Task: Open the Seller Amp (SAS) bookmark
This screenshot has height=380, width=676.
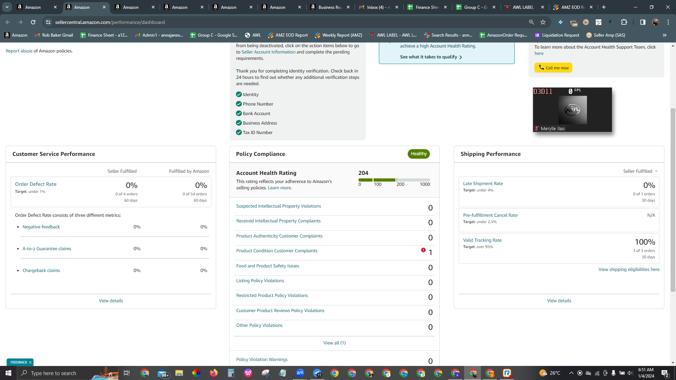Action: pos(606,35)
